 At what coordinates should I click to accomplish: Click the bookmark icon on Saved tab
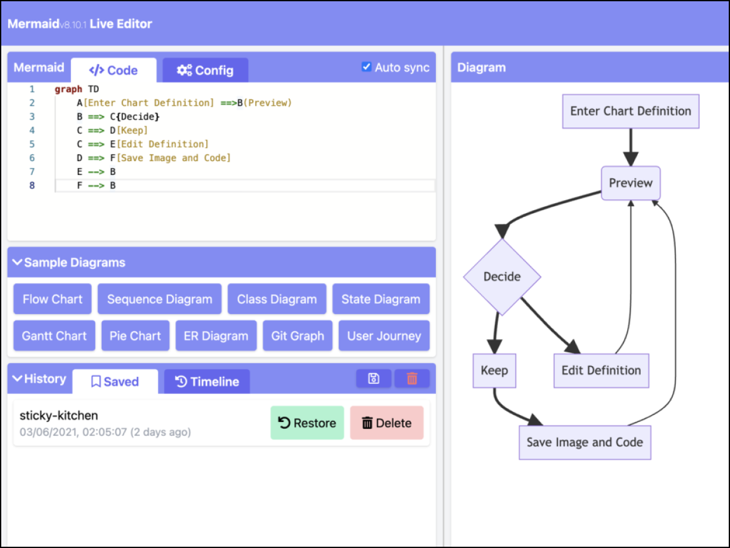coord(96,382)
